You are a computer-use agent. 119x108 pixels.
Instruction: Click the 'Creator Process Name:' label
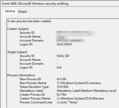tap(35, 98)
